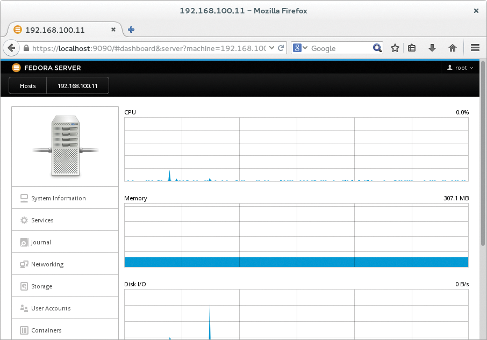The image size is (487, 340).
Task: Click the Networking icon in sidebar
Action: 24,264
